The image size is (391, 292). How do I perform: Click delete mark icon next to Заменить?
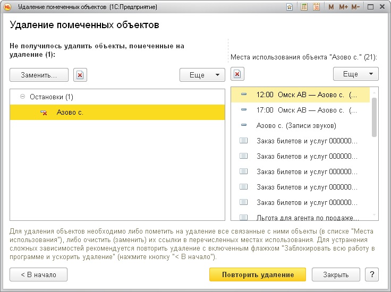click(80, 75)
